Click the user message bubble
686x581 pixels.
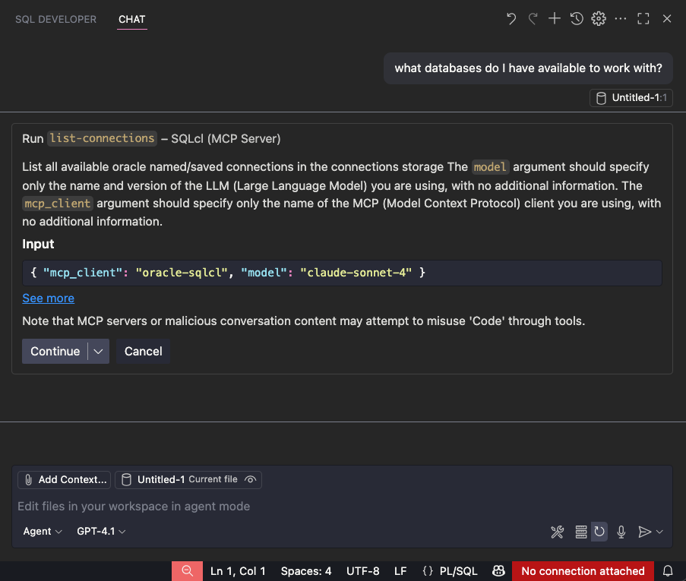coord(528,68)
